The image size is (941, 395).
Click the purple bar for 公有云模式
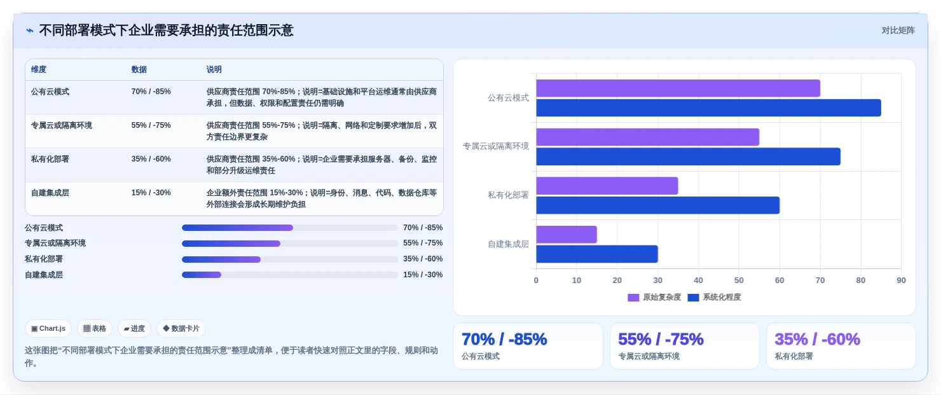coord(678,88)
